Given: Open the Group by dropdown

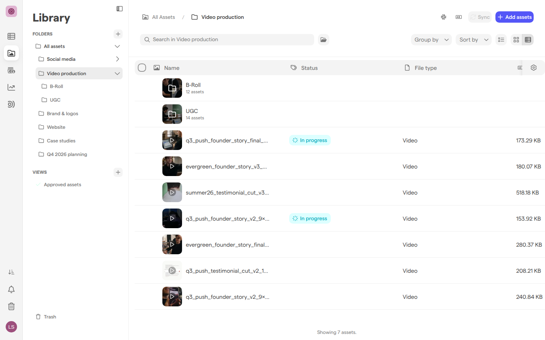Looking at the screenshot, I should 431,40.
